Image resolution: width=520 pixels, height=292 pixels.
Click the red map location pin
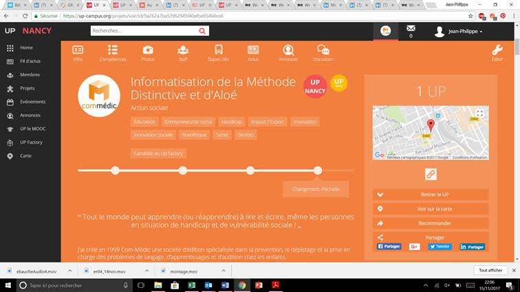tap(431, 126)
